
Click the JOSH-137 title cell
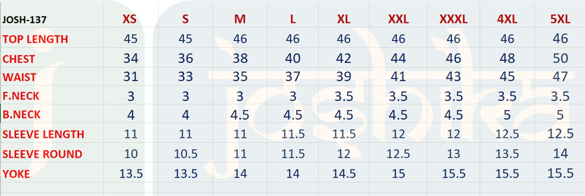[x=24, y=20]
